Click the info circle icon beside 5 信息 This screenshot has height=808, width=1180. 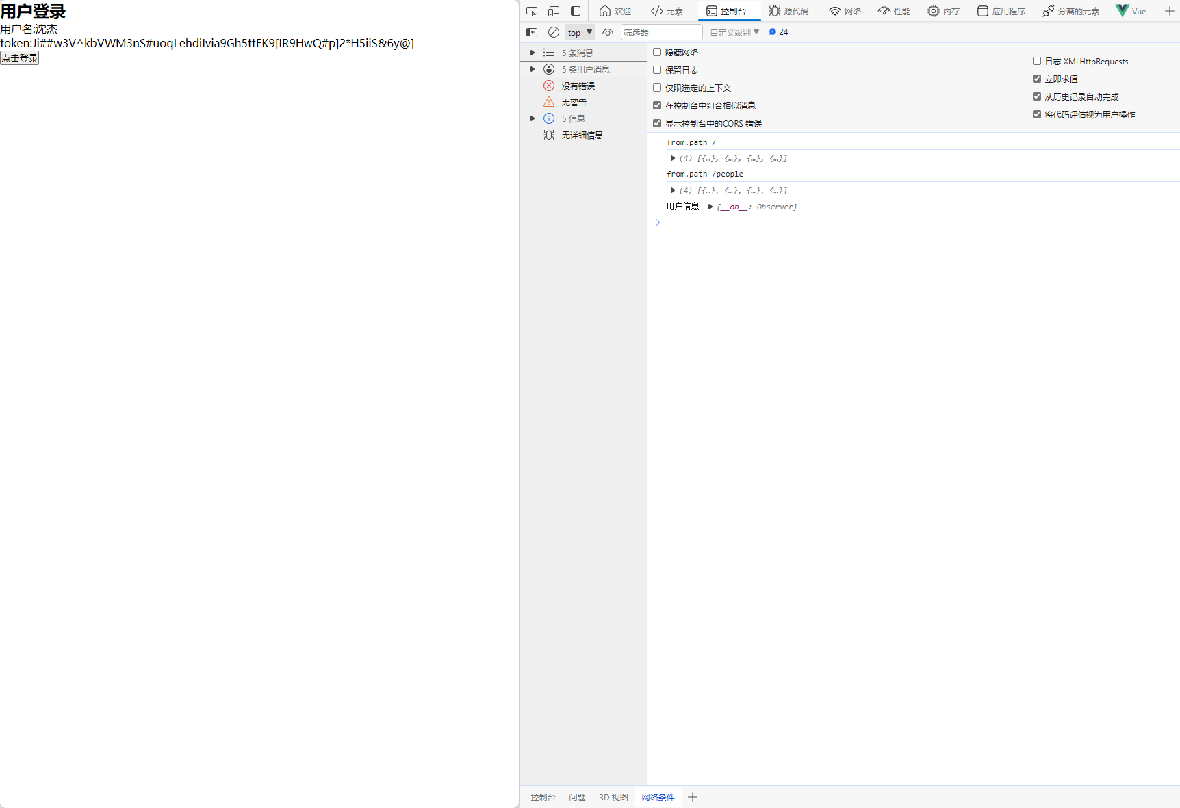click(549, 118)
